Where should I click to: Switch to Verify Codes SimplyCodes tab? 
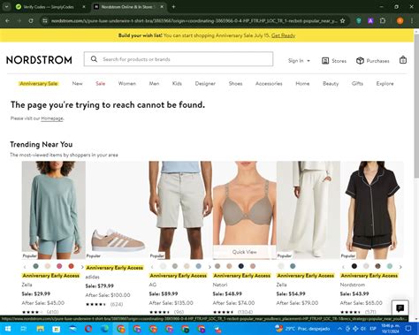49,6
